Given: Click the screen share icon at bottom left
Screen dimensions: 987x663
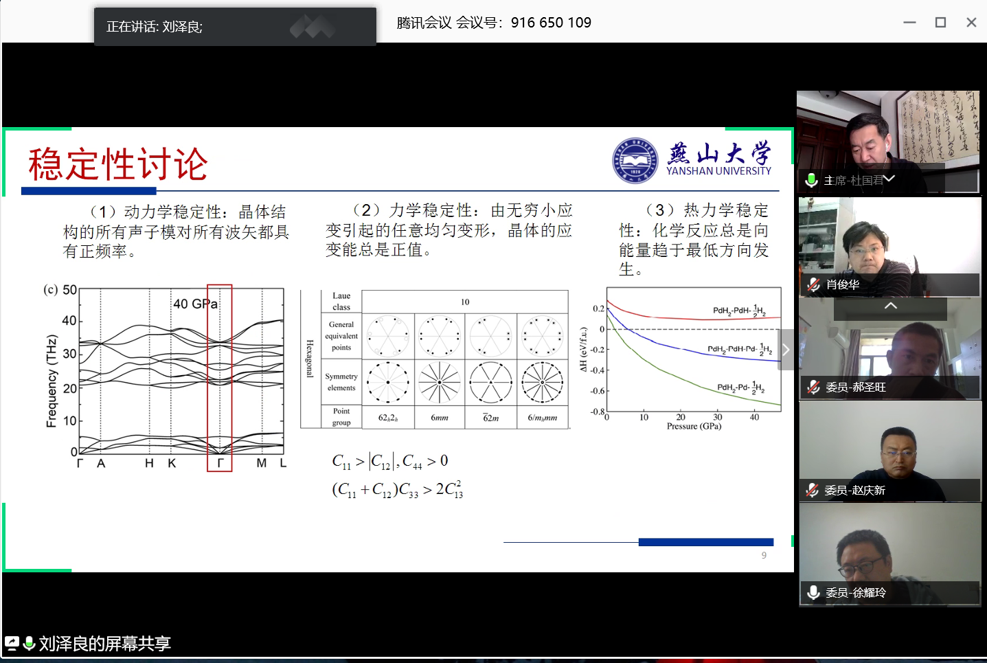Looking at the screenshot, I should pyautogui.click(x=12, y=644).
